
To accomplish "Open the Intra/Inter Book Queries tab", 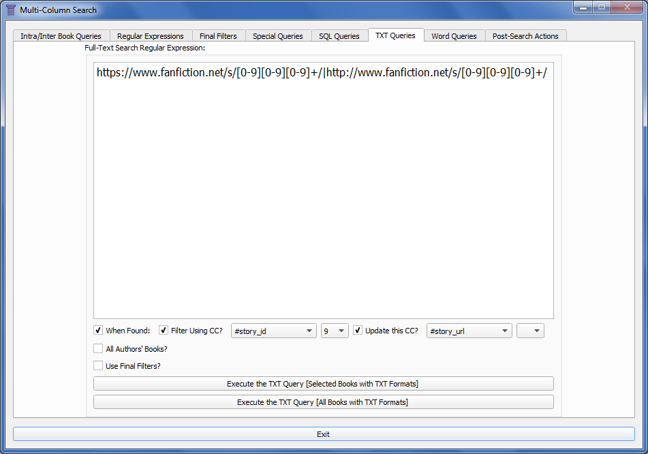I will [61, 36].
